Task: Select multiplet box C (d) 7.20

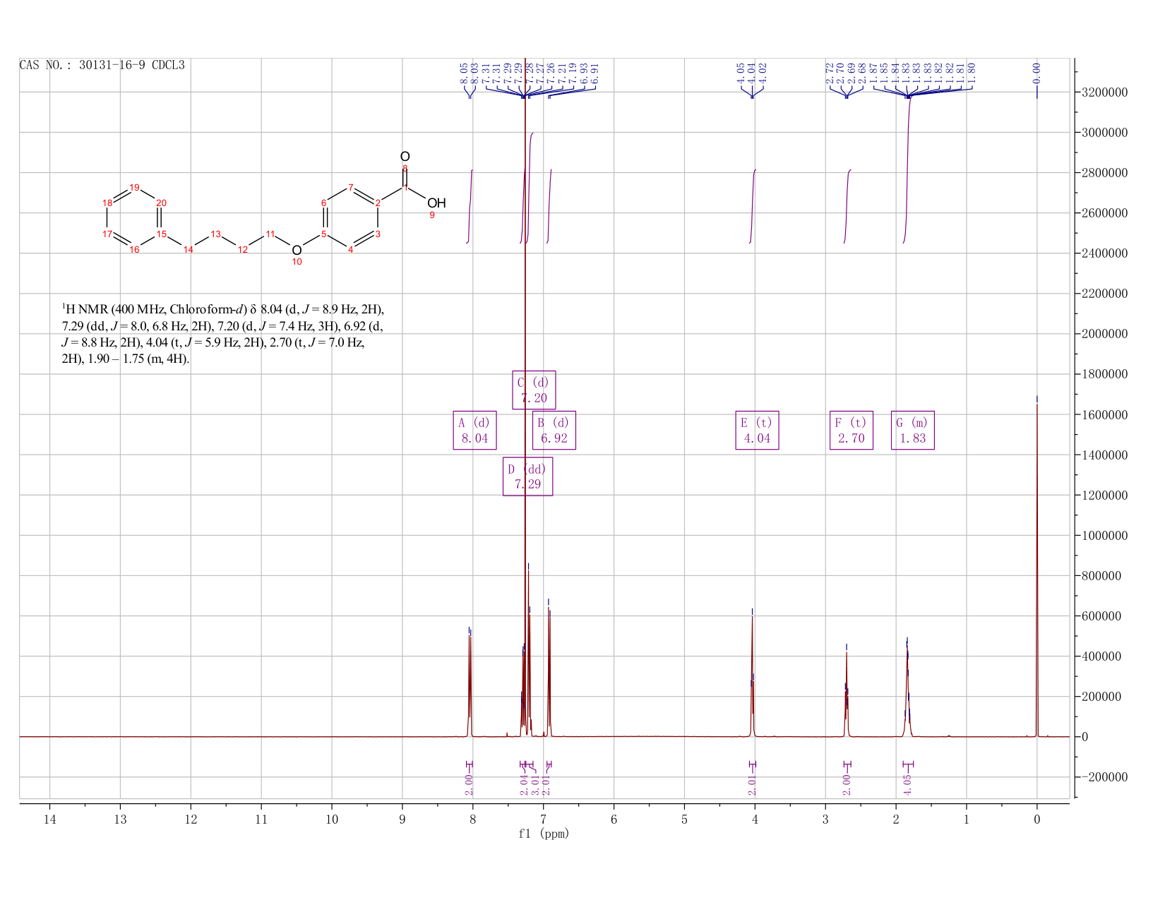Action: (534, 390)
